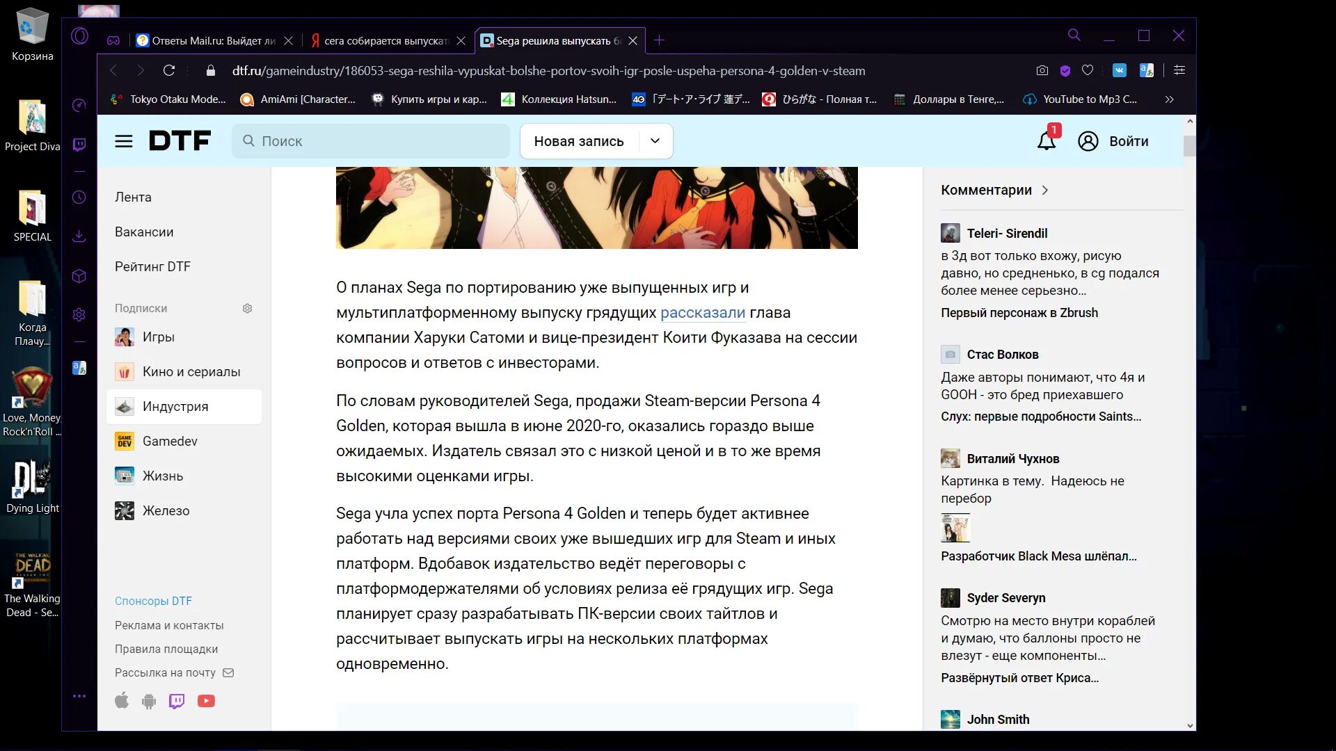Open the Opera main menu icon
This screenshot has height=751, width=1336.
80,35
